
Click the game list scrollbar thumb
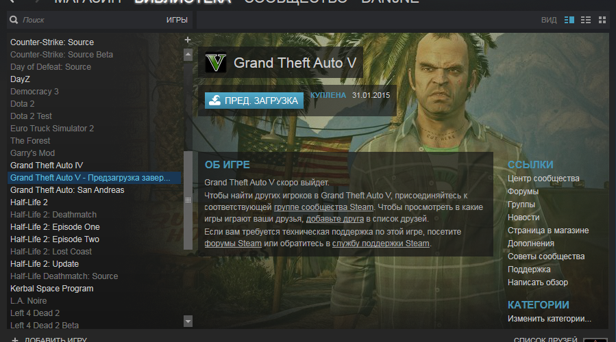coord(188,200)
